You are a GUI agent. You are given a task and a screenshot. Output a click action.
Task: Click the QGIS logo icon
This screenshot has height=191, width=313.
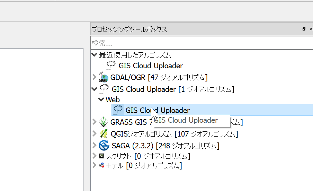tap(104, 133)
